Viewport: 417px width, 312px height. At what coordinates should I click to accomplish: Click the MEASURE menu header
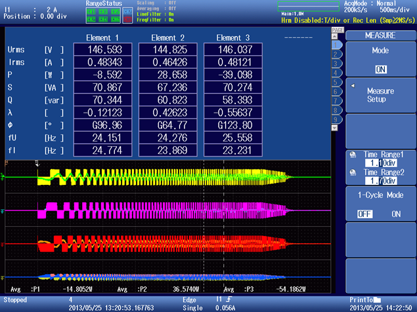pyautogui.click(x=381, y=35)
